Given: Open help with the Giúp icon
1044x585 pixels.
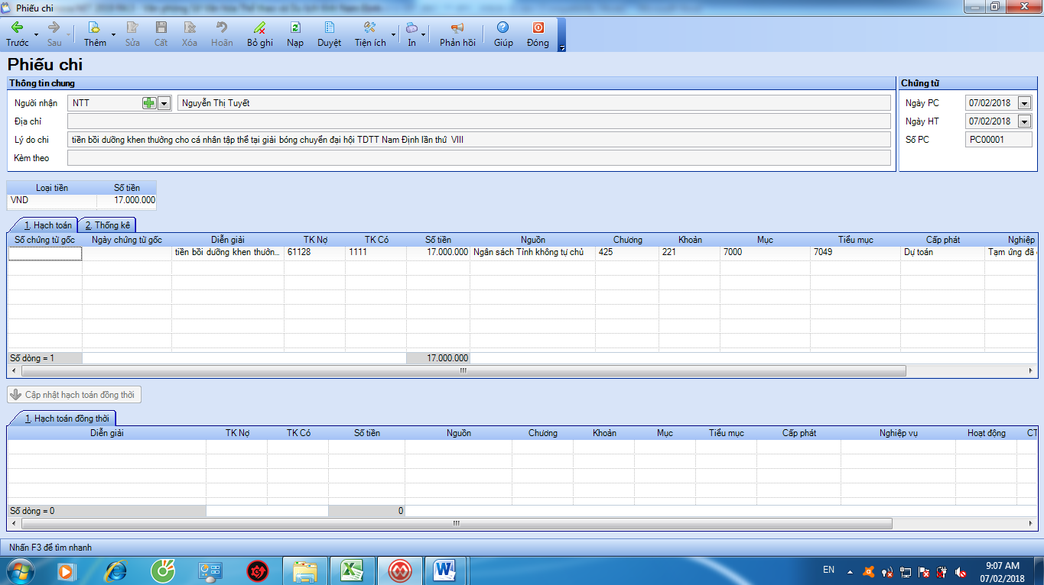Looking at the screenshot, I should coord(502,27).
